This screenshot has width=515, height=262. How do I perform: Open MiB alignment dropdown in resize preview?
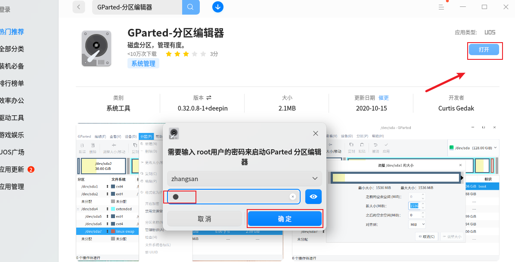pyautogui.click(x=417, y=224)
